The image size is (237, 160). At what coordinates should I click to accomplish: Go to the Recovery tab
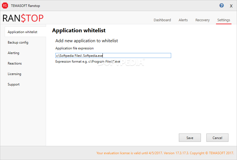202,20
